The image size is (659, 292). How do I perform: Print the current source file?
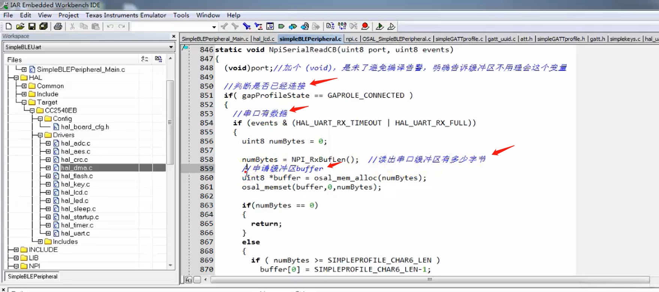pos(58,26)
